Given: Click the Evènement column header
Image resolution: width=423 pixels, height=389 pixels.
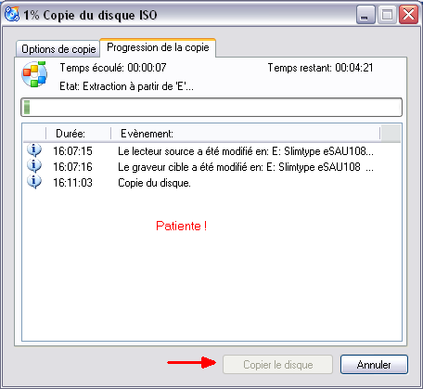Looking at the screenshot, I should tap(245, 134).
